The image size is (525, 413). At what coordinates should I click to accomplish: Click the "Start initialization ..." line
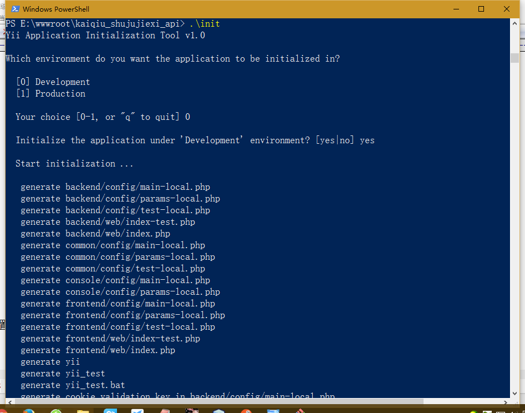74,164
